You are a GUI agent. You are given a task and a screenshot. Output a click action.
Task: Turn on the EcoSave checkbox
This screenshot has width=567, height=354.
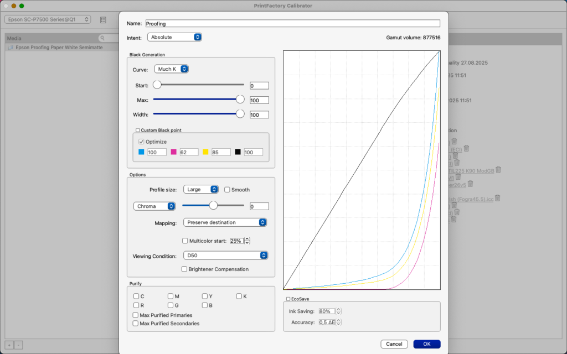click(x=288, y=299)
